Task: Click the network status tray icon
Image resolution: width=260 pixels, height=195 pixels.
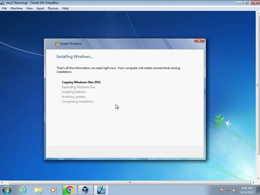Action: coord(228,190)
